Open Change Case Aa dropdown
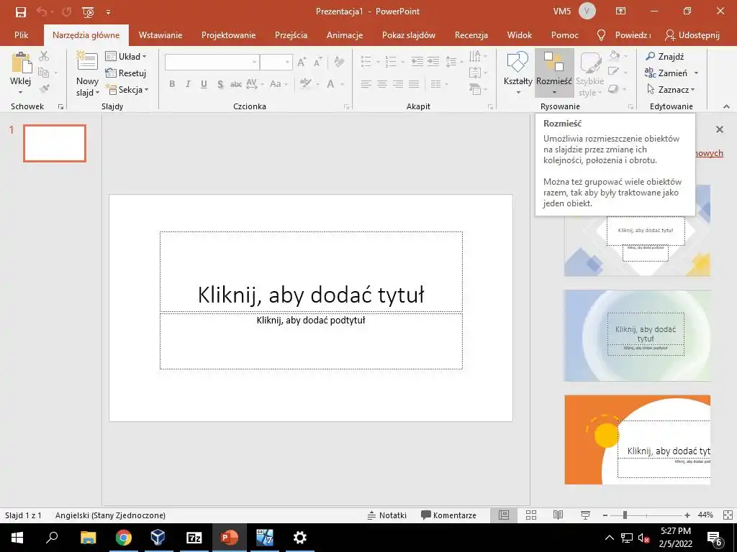 point(279,84)
